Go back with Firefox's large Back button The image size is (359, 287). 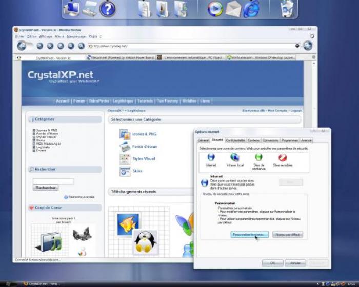22,46
